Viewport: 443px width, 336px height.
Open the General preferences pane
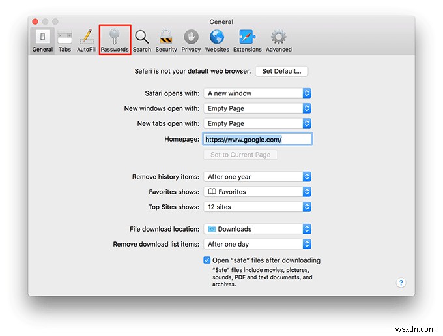pyautogui.click(x=42, y=41)
